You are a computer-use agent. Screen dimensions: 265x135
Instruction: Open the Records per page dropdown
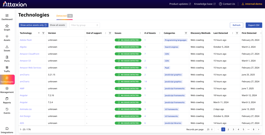click(x=210, y=129)
